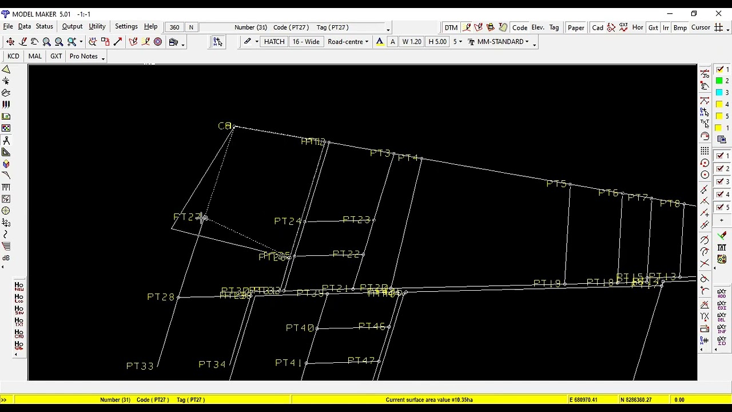Screen dimensions: 732x412
Task: Toggle the Cad display button
Action: 597,27
